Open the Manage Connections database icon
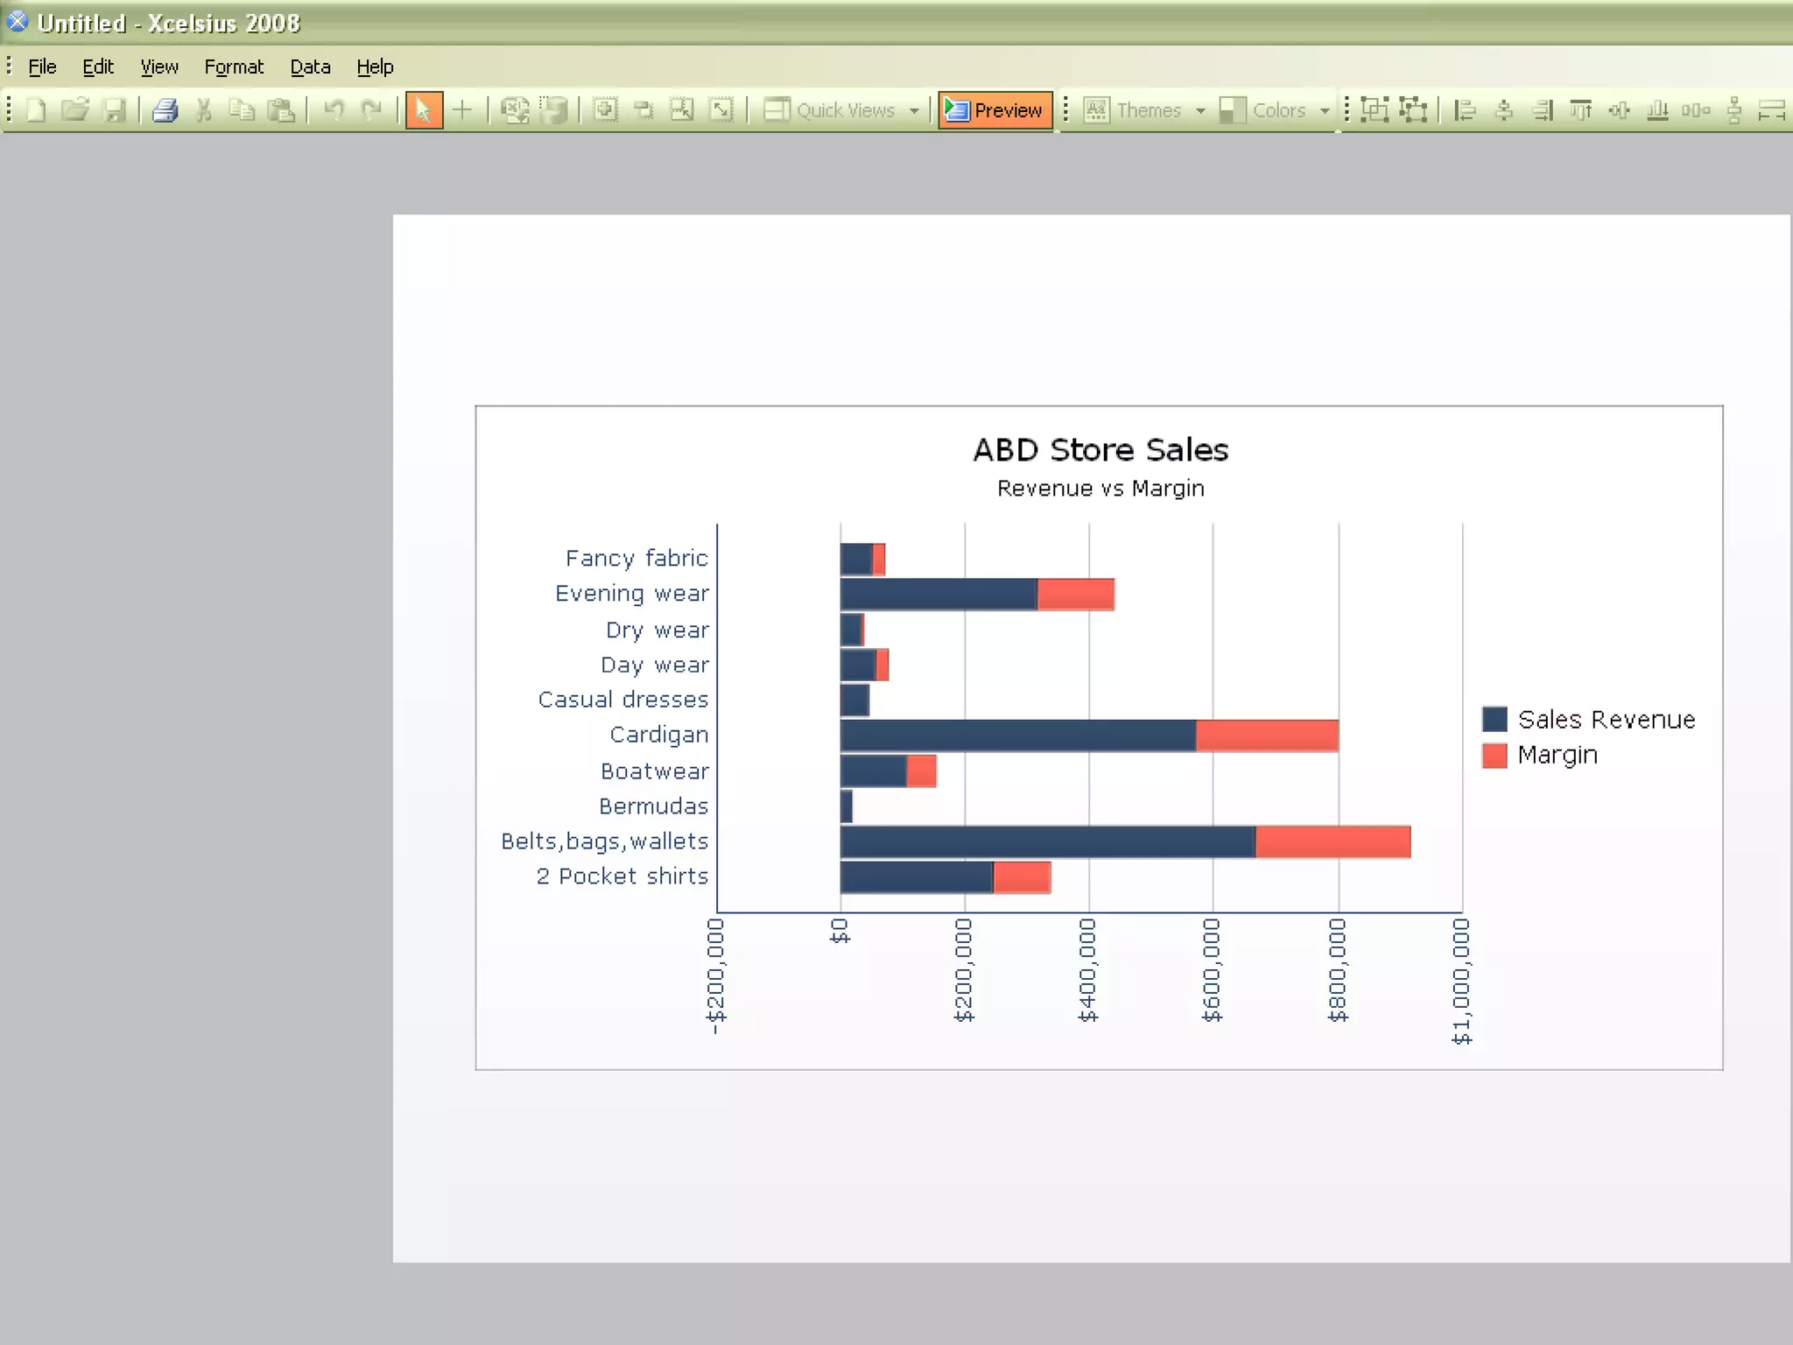 click(553, 110)
